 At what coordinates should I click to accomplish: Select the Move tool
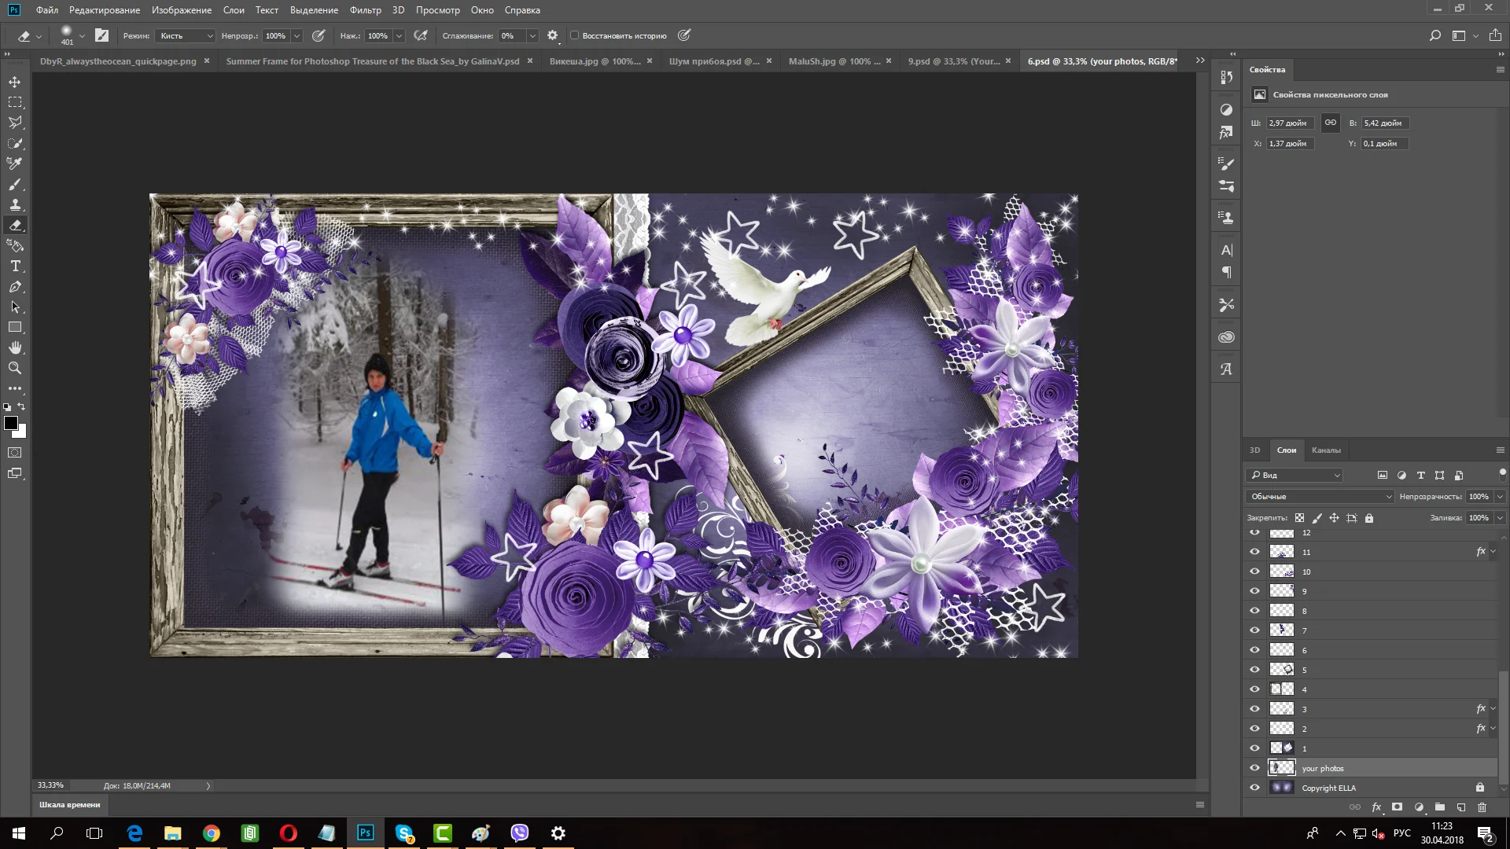click(x=15, y=82)
